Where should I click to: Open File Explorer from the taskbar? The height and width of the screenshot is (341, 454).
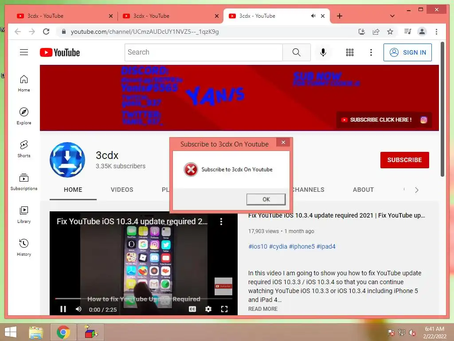point(36,332)
